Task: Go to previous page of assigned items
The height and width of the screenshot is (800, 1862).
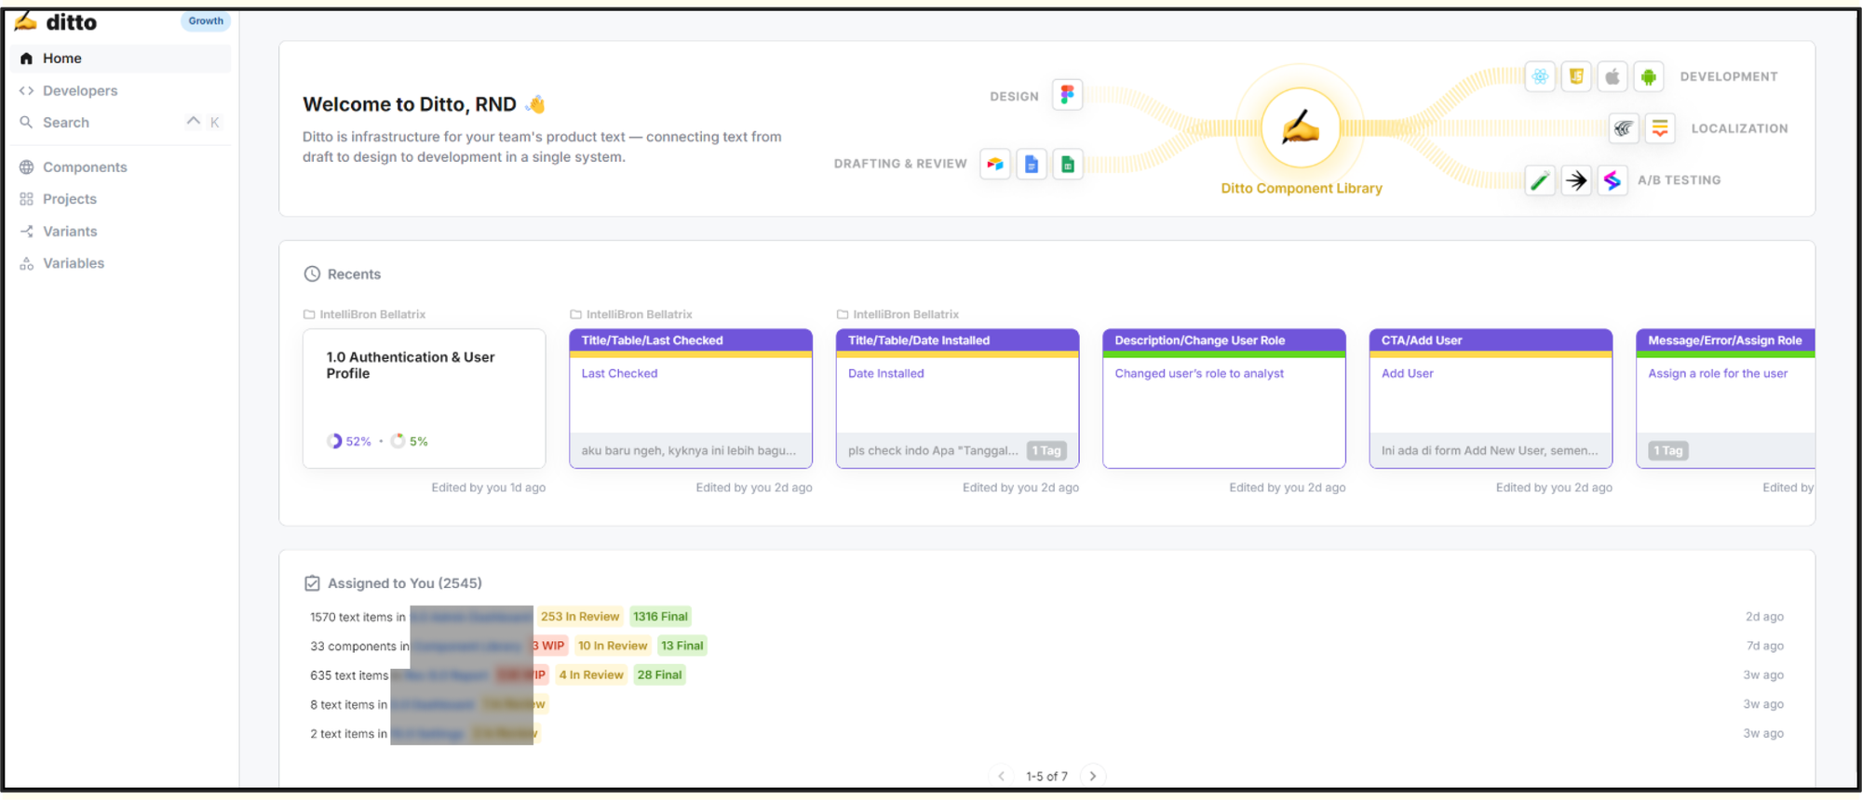Action: coord(1001,776)
